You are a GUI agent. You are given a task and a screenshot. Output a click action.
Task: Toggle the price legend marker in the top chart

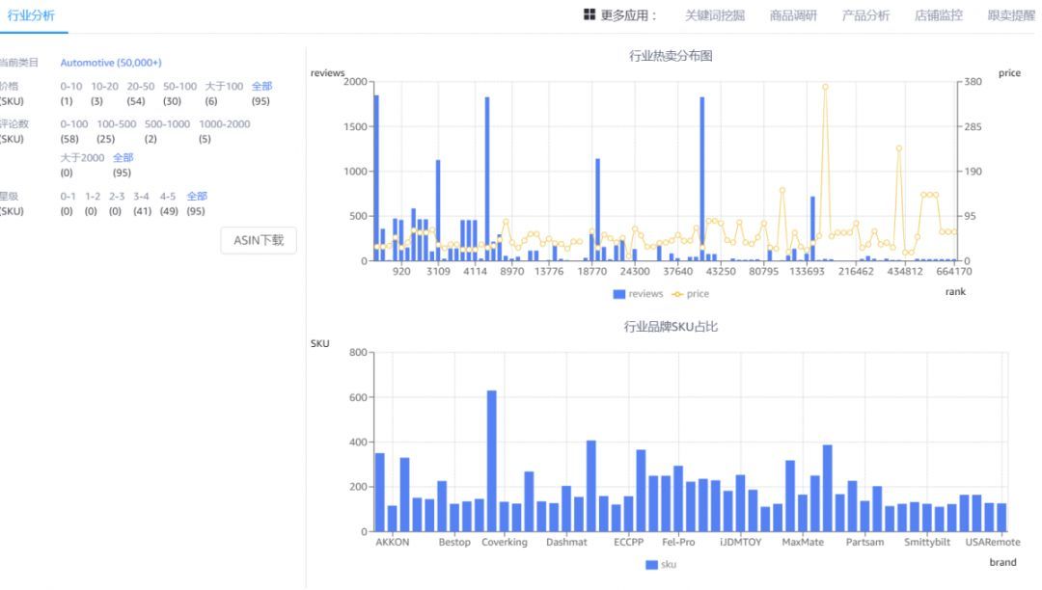pyautogui.click(x=677, y=294)
